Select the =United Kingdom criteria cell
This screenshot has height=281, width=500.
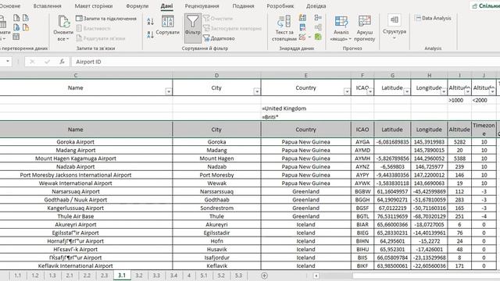click(305, 108)
